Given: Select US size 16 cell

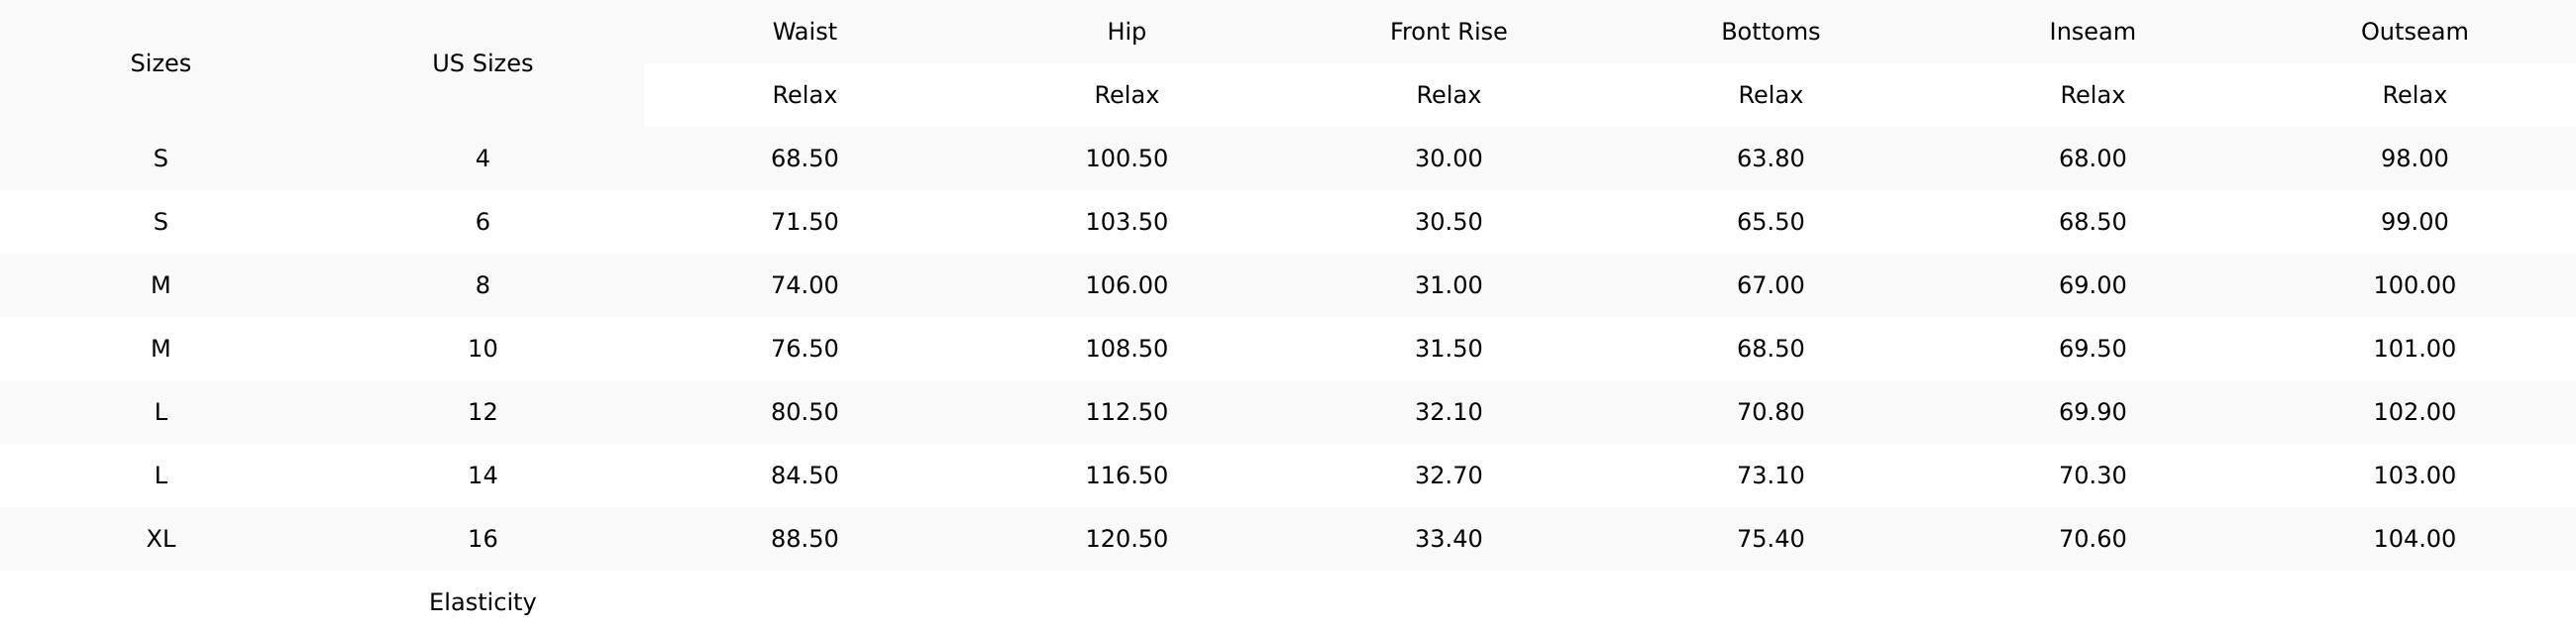Looking at the screenshot, I should pyautogui.click(x=482, y=539).
